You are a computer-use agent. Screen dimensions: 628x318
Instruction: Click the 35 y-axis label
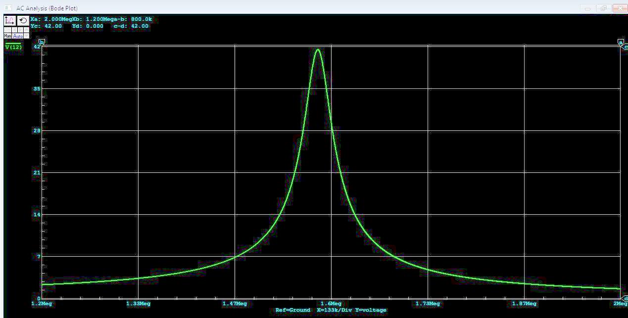tap(37, 89)
